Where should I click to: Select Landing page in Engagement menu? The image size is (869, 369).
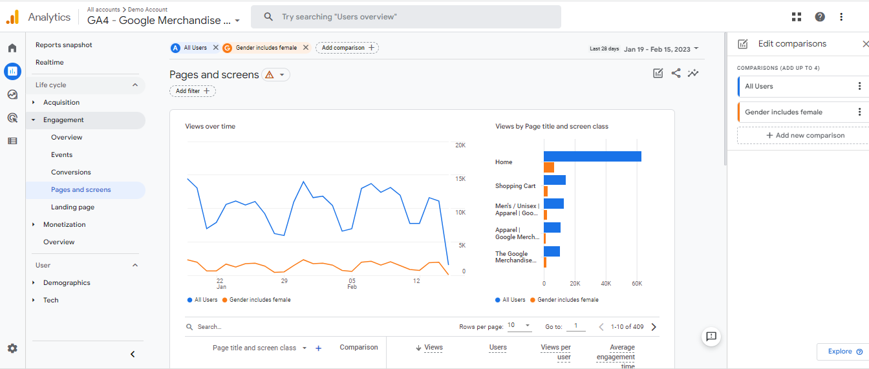(72, 207)
